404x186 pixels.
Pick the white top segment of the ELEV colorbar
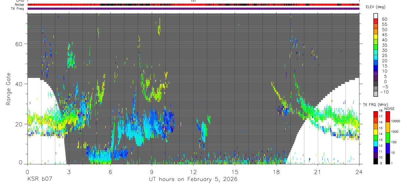[x=376, y=16]
